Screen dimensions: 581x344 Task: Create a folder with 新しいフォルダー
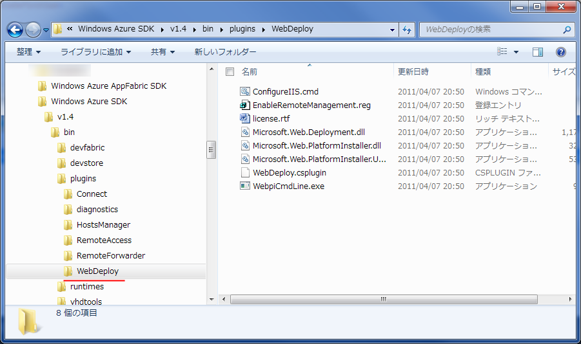click(225, 51)
